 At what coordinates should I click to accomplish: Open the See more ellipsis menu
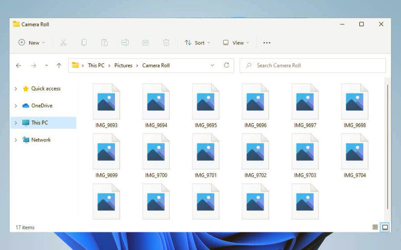click(267, 43)
